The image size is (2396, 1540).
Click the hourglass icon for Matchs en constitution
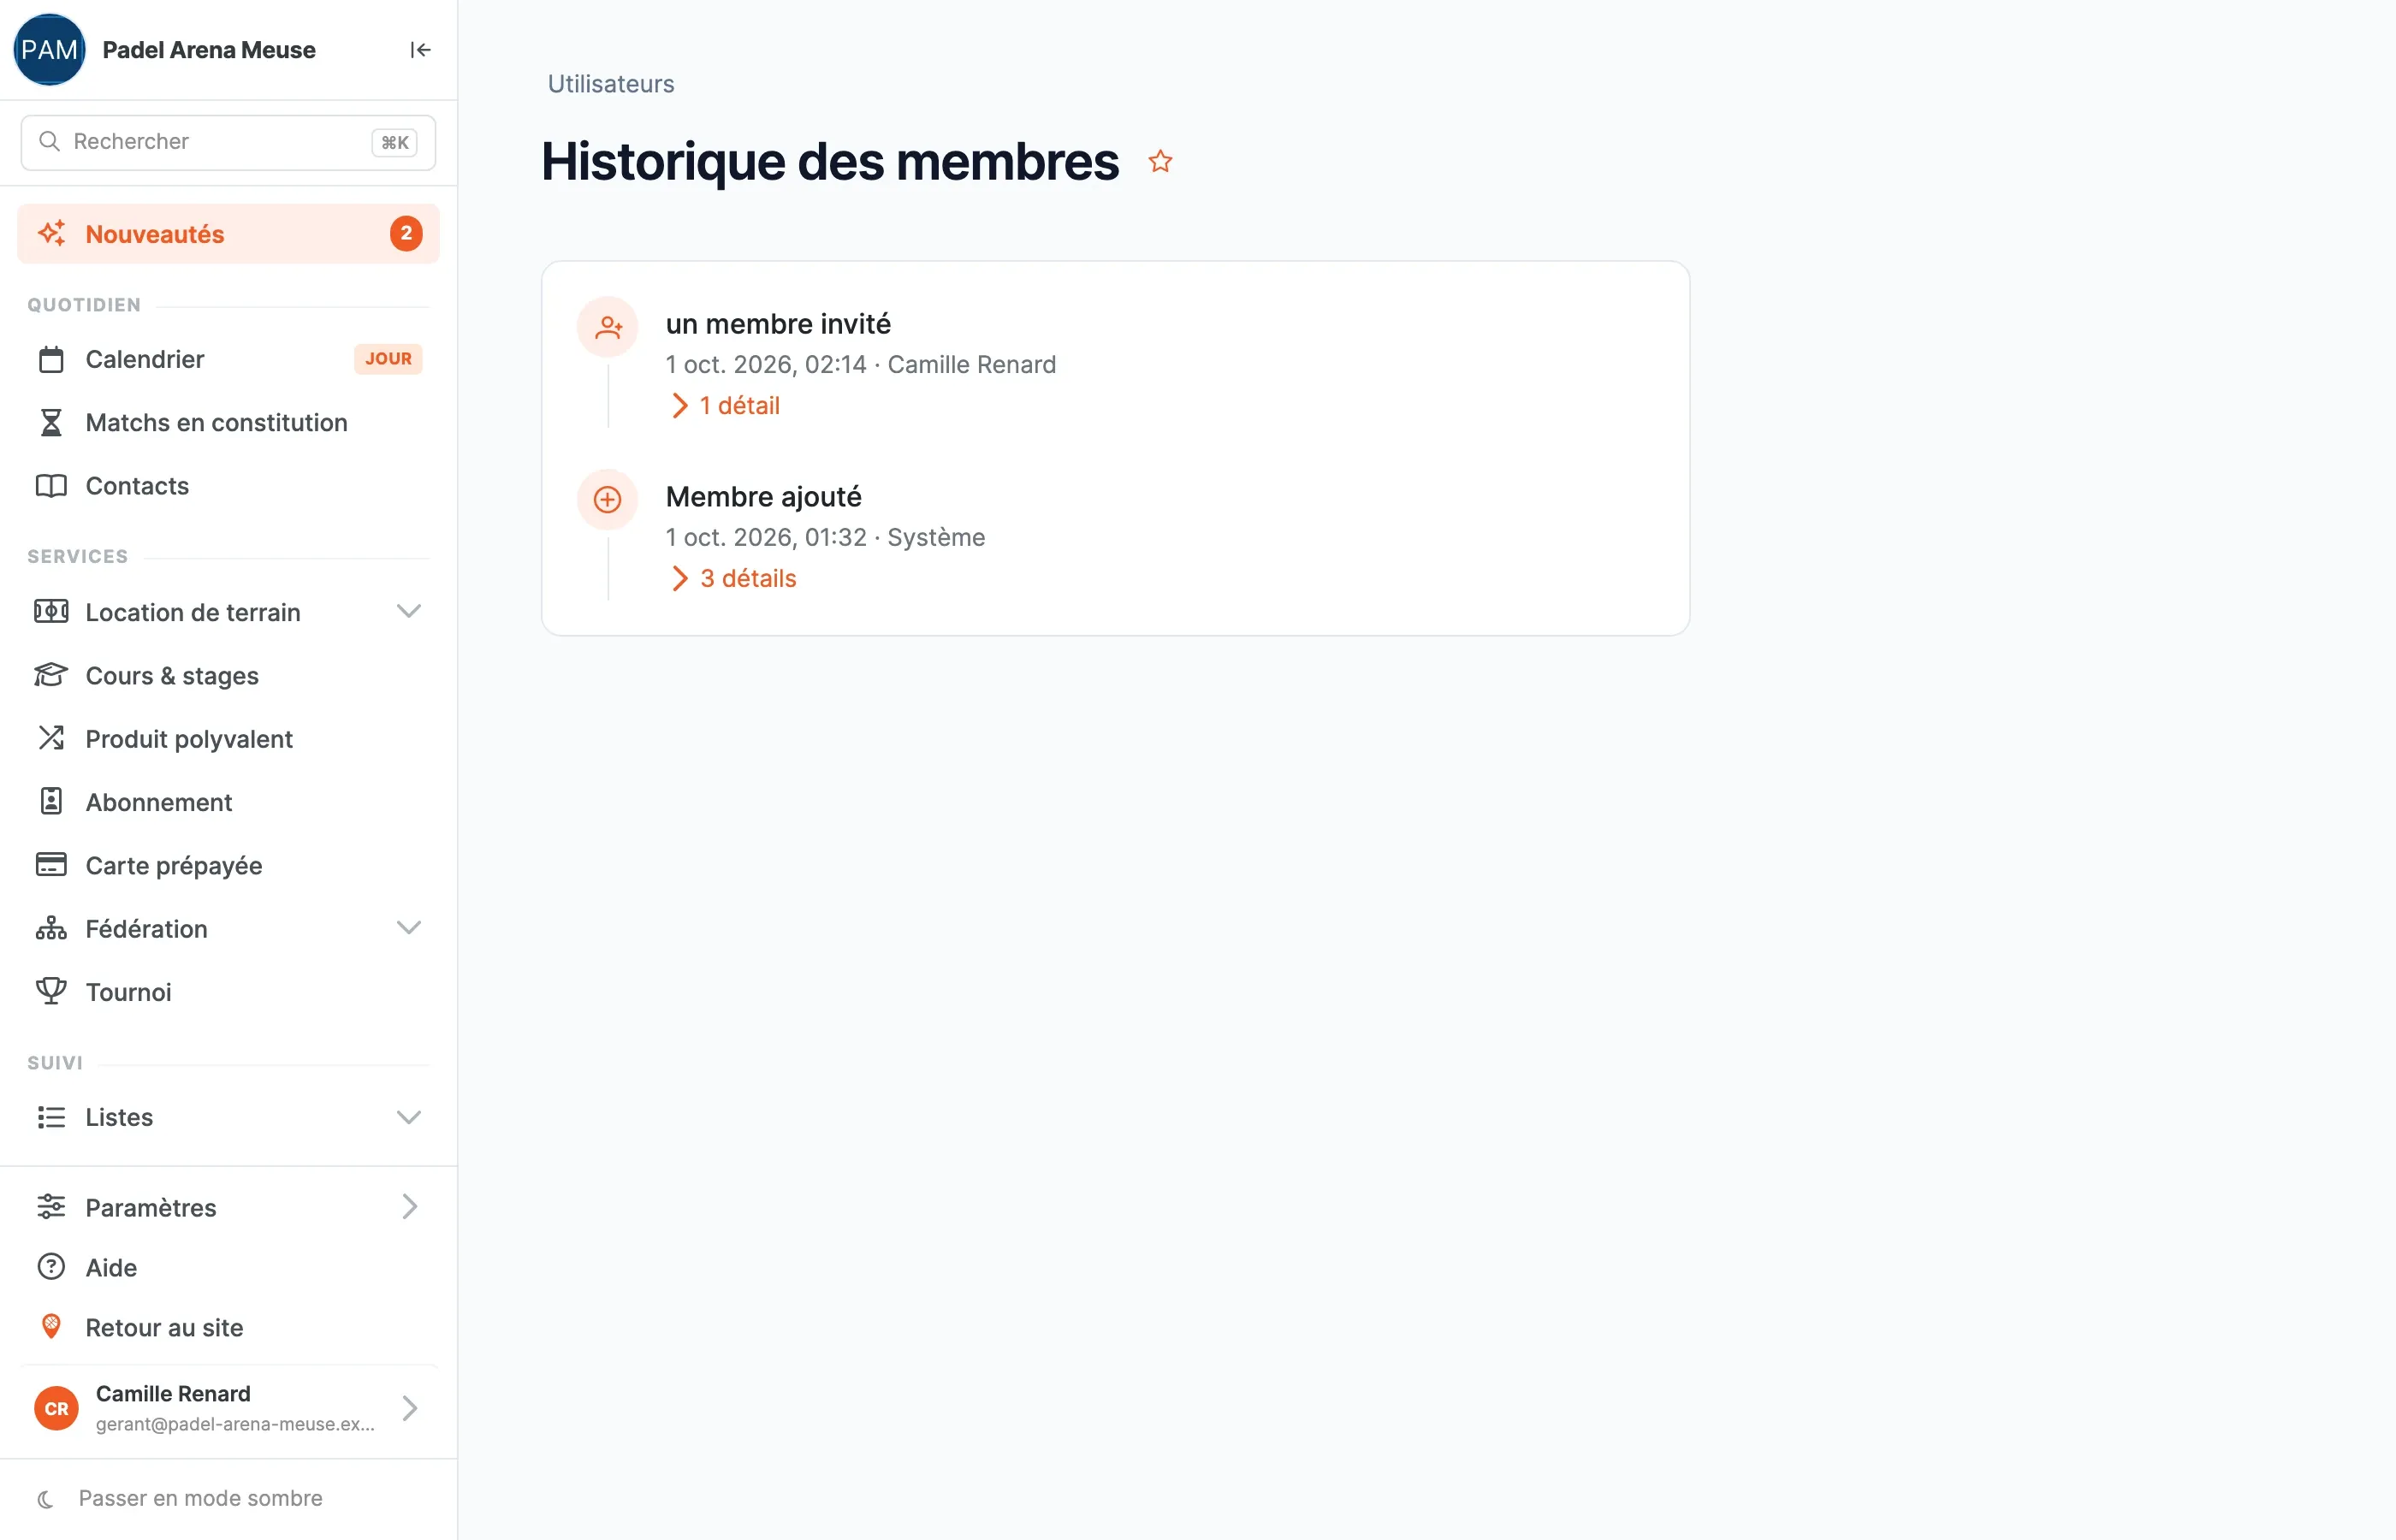[51, 423]
